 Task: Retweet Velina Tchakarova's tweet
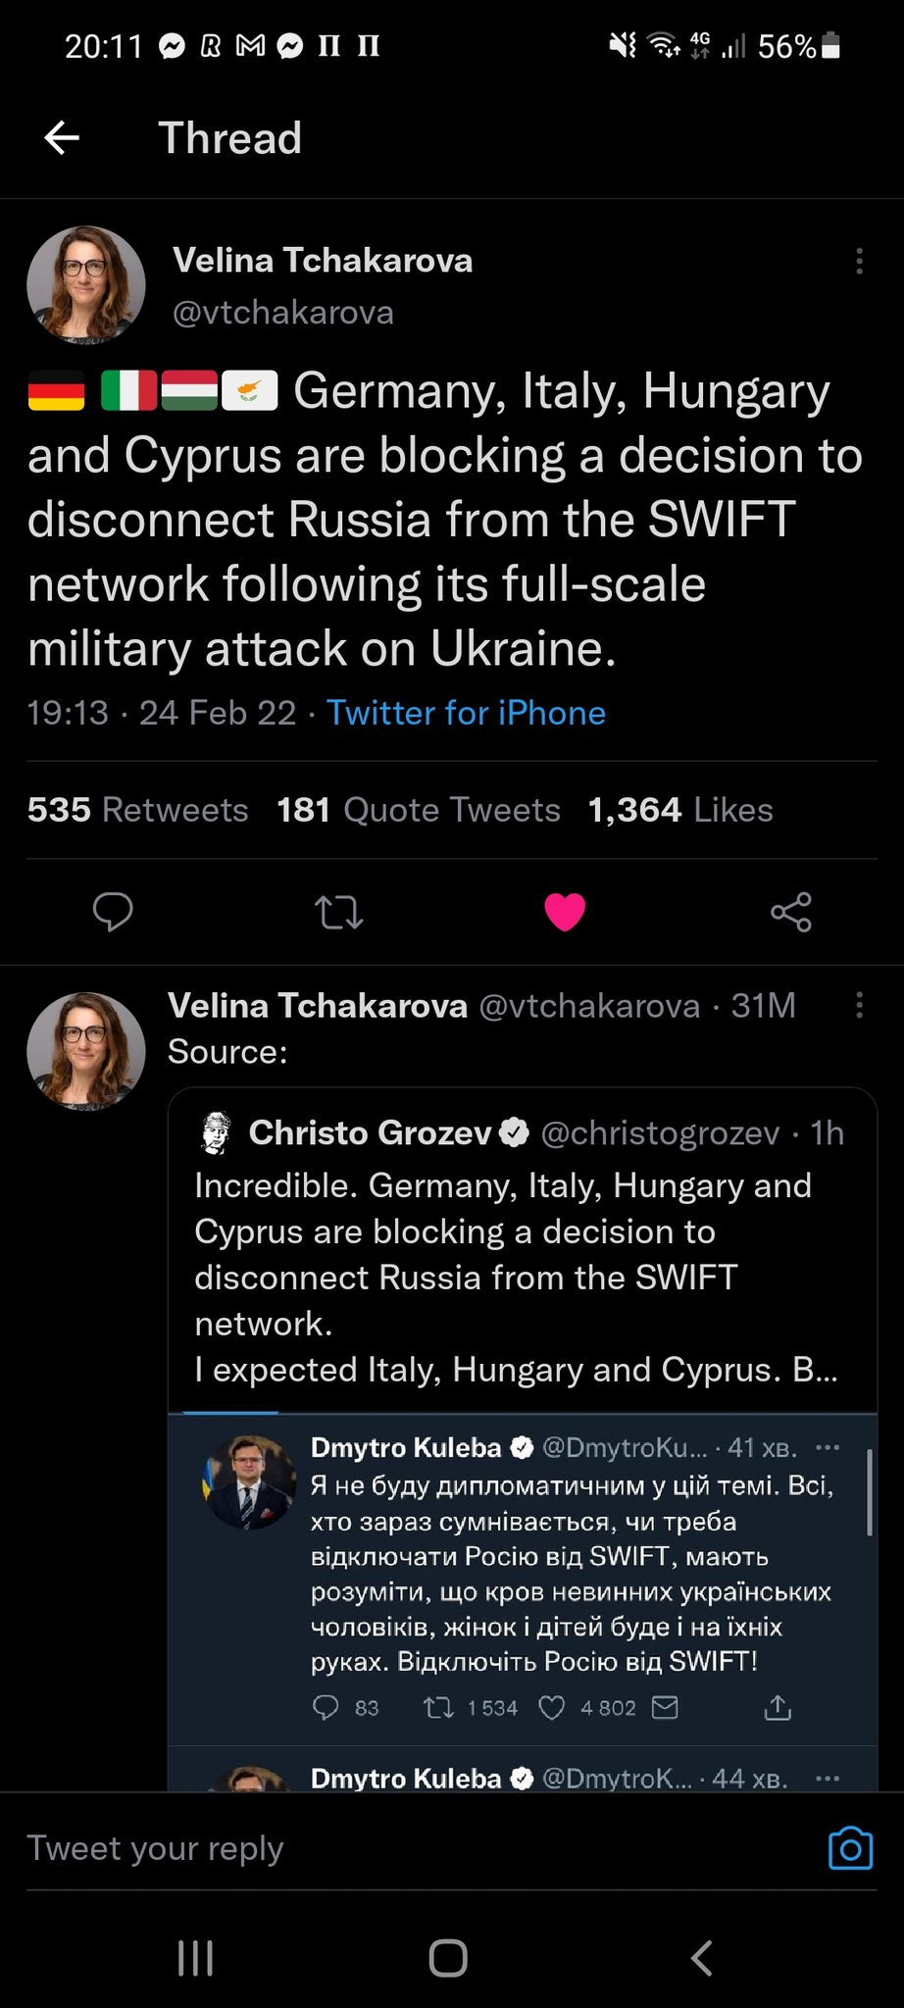339,912
